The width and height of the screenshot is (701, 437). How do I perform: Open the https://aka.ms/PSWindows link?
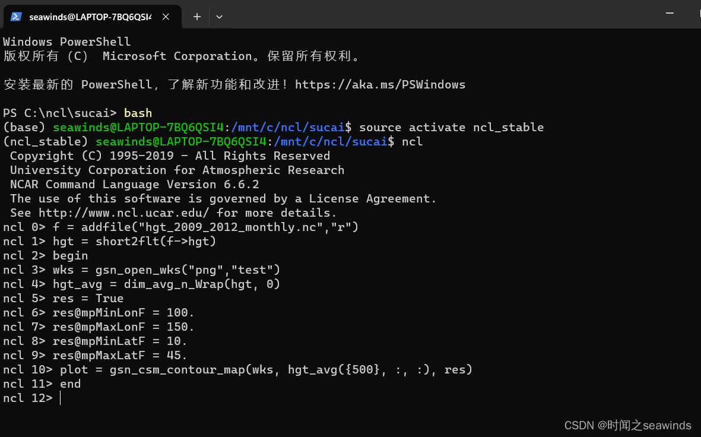click(380, 84)
